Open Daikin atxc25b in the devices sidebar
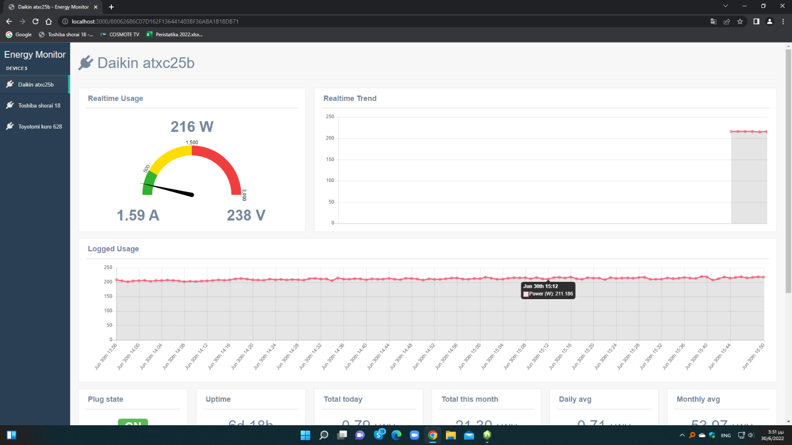 (35, 85)
